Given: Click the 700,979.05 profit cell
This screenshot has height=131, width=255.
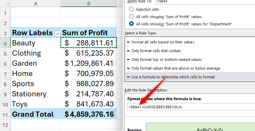Looking at the screenshot, I should click(89, 73).
